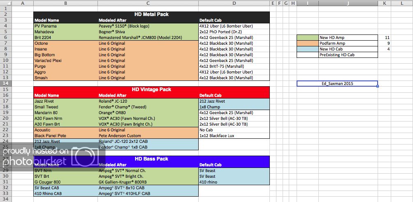Select the column B header

tap(65, 3)
